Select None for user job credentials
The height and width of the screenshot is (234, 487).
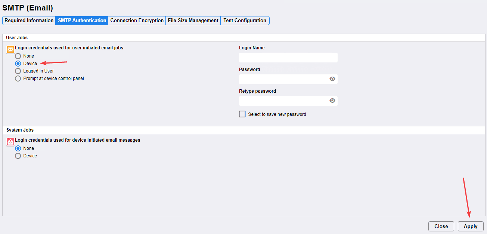[x=18, y=56]
